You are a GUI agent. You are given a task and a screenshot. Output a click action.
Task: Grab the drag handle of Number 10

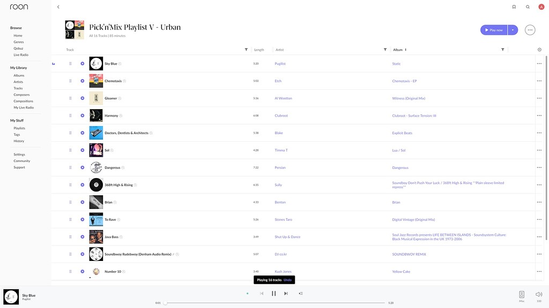(70, 271)
